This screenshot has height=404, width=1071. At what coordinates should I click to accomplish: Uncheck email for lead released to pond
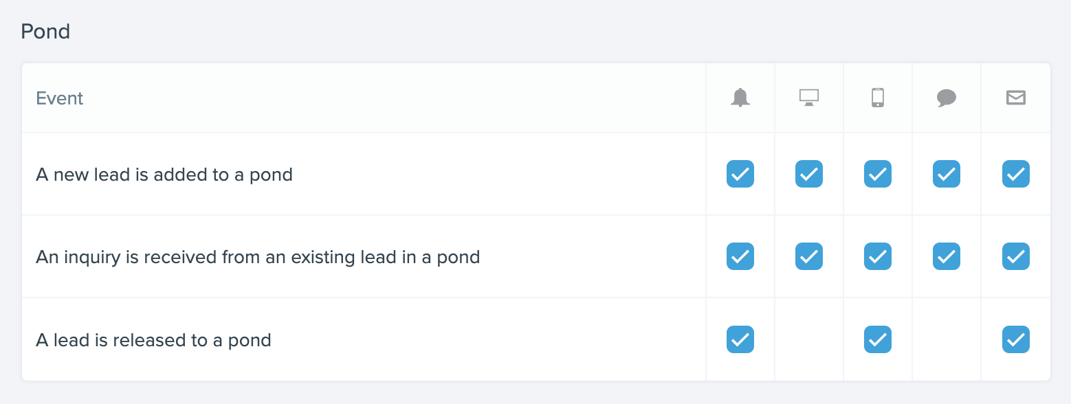(x=1016, y=339)
